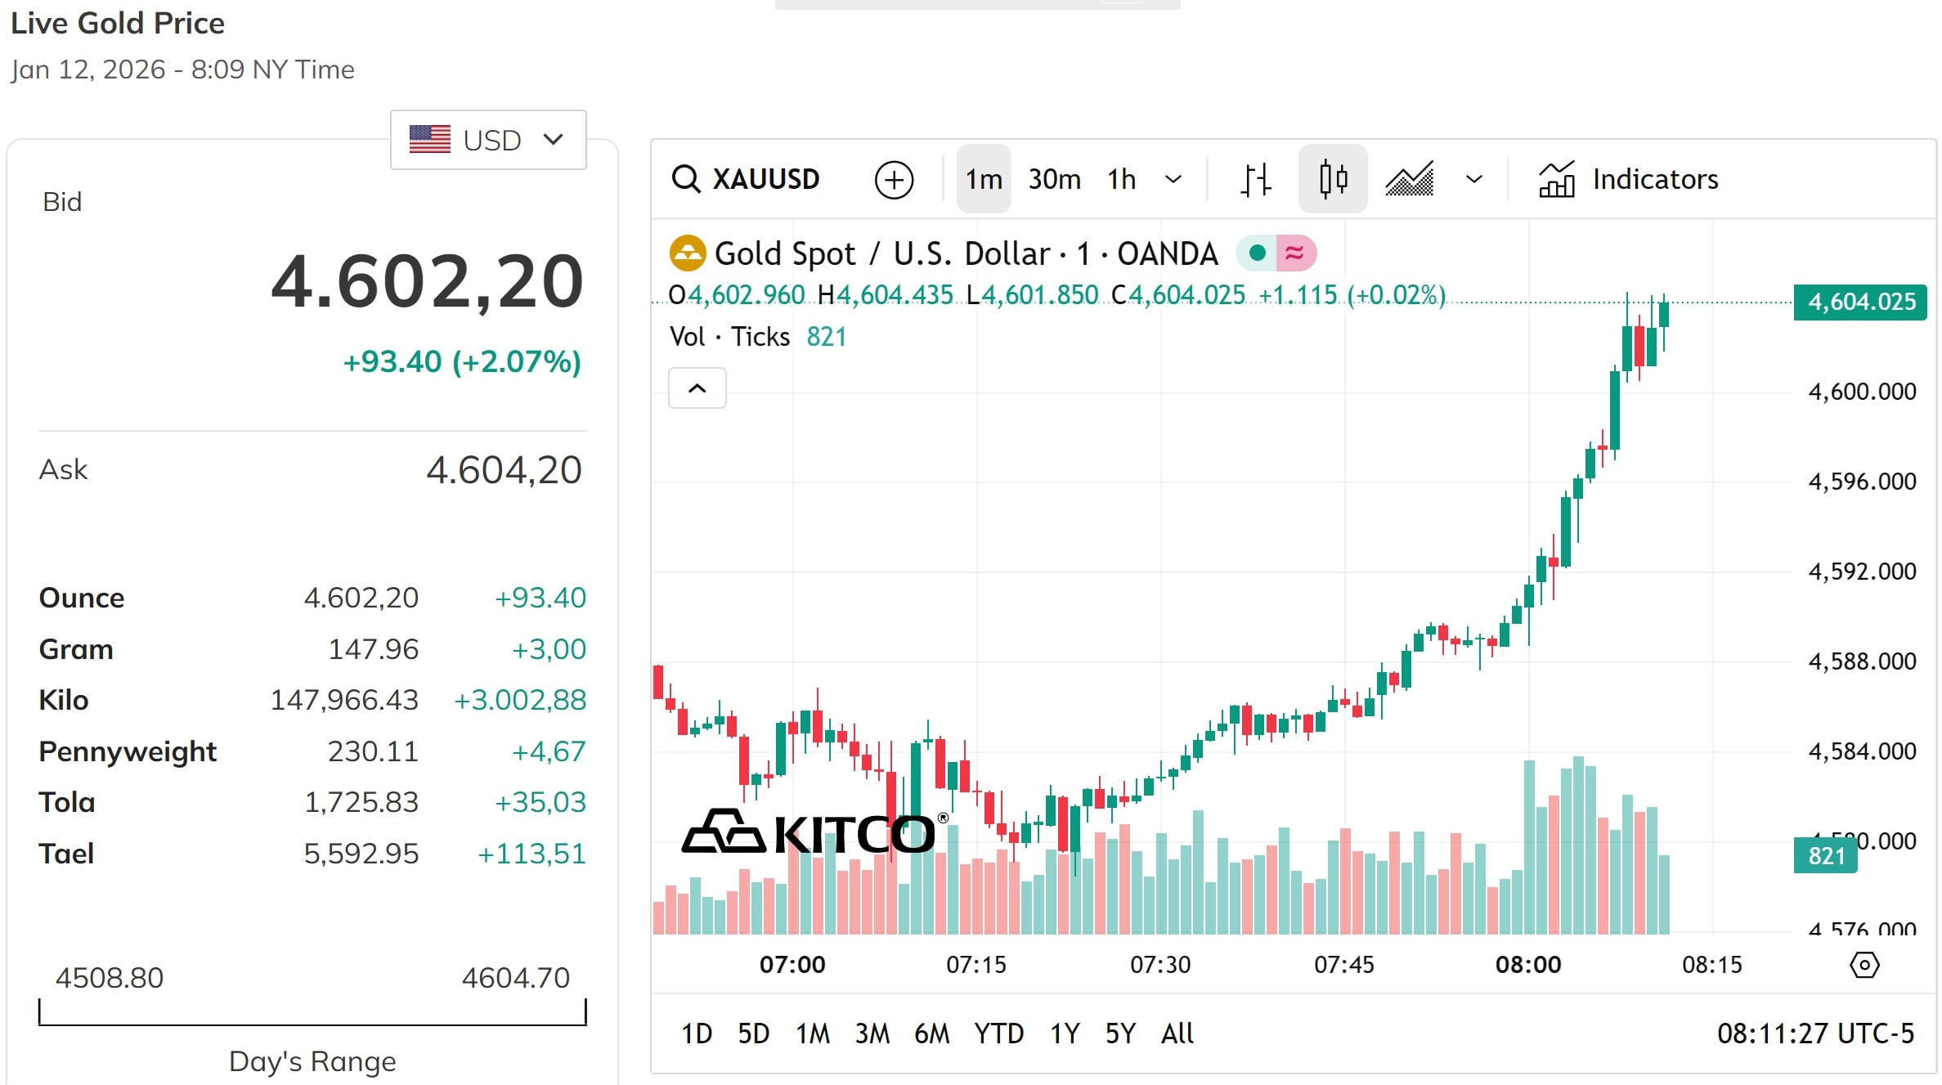Select the 1m interval button
The image size is (1942, 1085).
(x=983, y=179)
